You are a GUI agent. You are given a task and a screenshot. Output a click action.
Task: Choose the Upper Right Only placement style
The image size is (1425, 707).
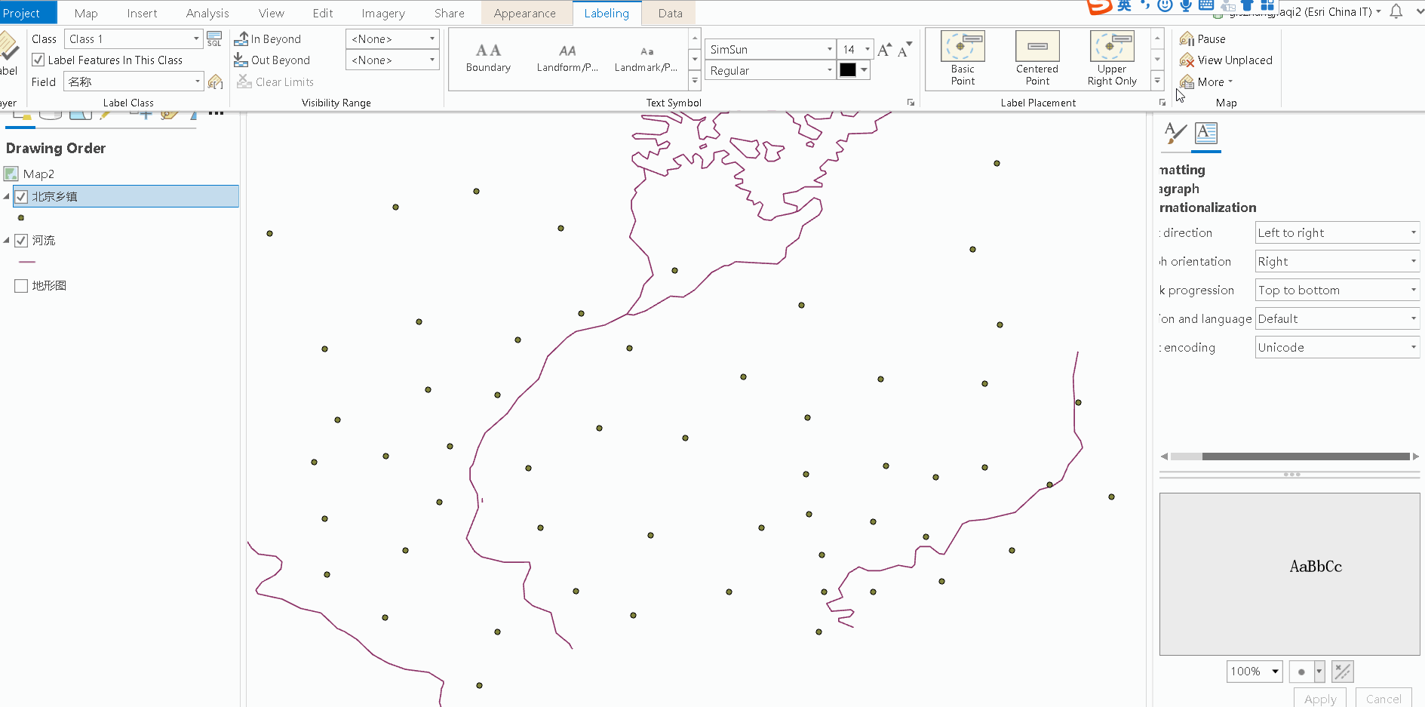(1111, 59)
